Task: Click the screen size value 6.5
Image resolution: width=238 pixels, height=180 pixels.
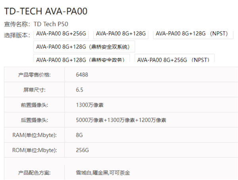Action: coord(80,90)
